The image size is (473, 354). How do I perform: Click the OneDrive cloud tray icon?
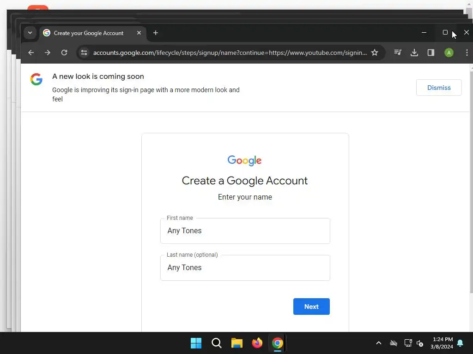(x=394, y=343)
